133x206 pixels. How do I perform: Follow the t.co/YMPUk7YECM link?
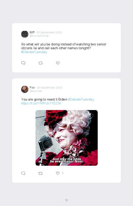point(41,103)
